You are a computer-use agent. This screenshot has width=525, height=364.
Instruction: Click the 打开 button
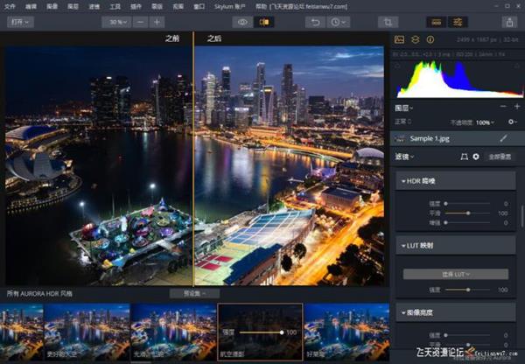coord(21,21)
